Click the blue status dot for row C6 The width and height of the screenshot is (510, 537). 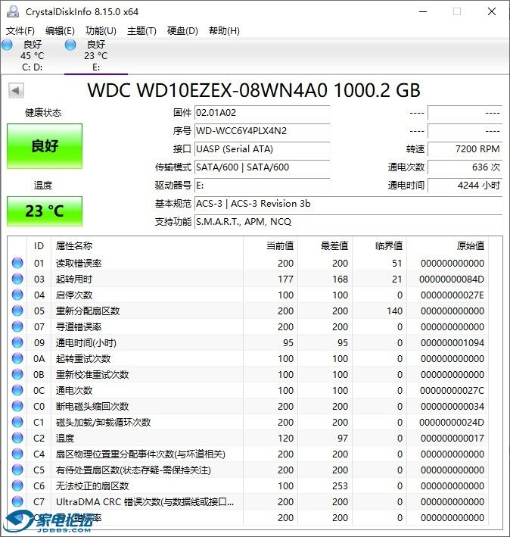coord(17,485)
